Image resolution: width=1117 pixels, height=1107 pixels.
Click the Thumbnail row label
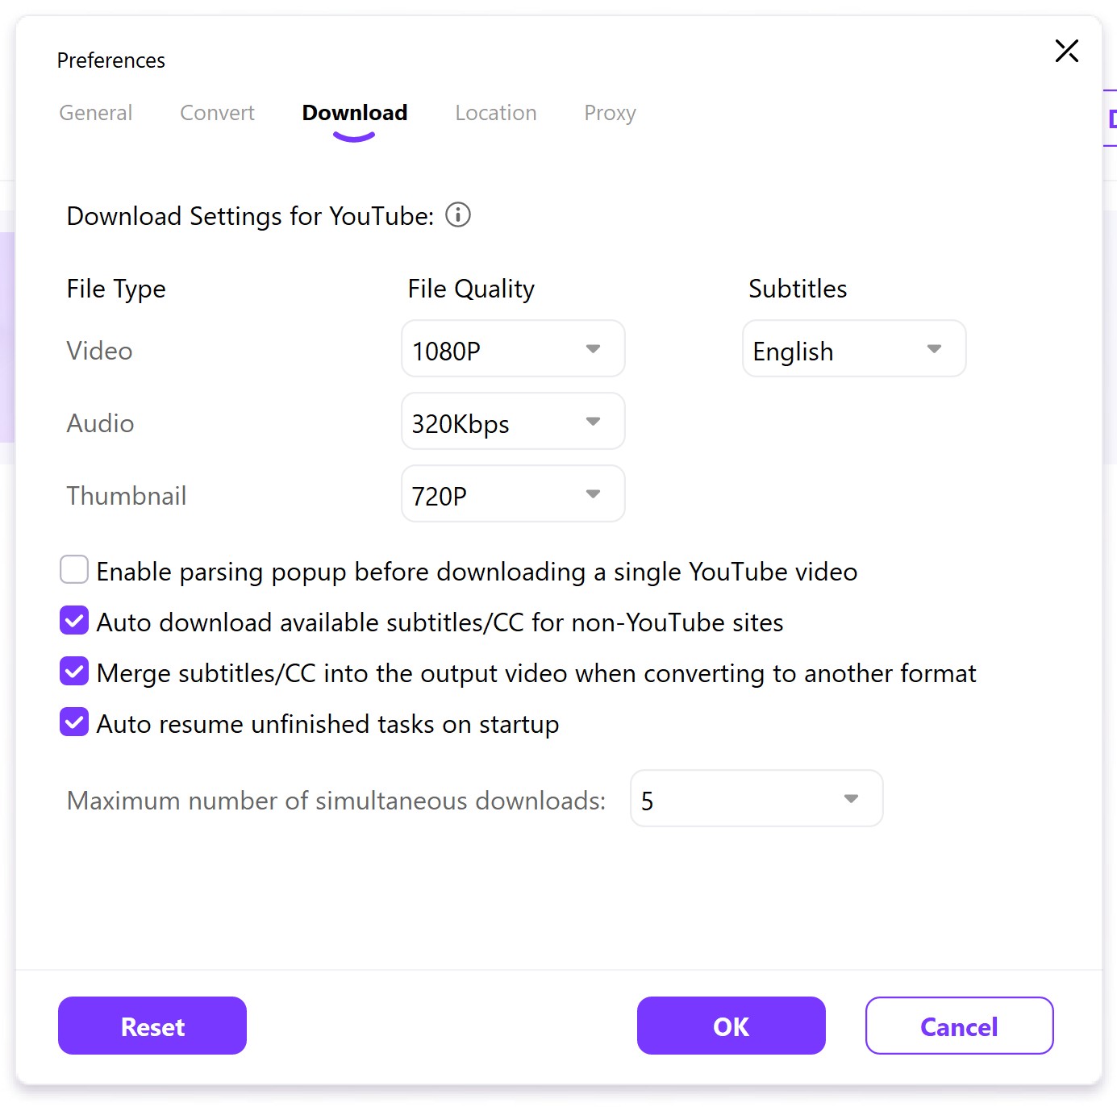pyautogui.click(x=127, y=495)
